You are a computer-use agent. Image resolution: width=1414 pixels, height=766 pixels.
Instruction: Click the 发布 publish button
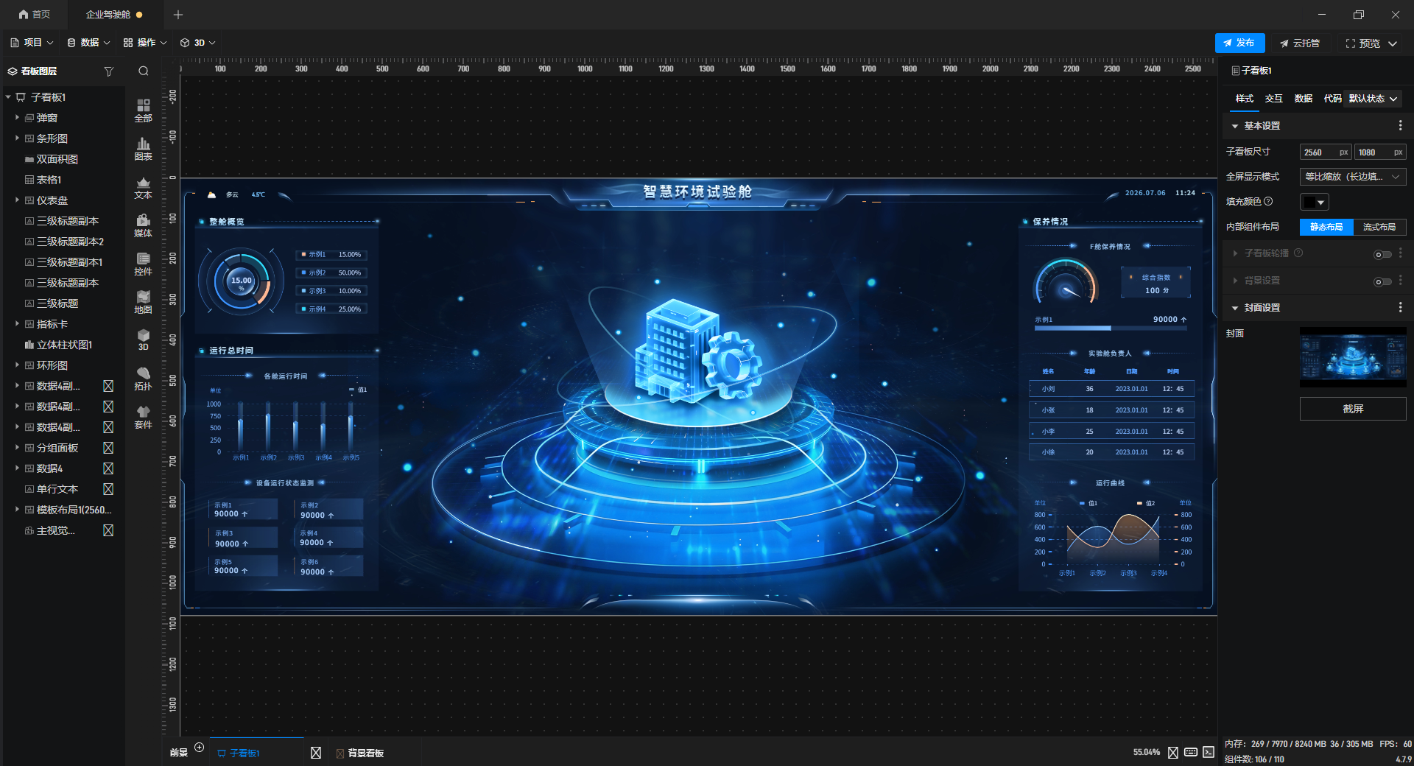click(x=1239, y=43)
